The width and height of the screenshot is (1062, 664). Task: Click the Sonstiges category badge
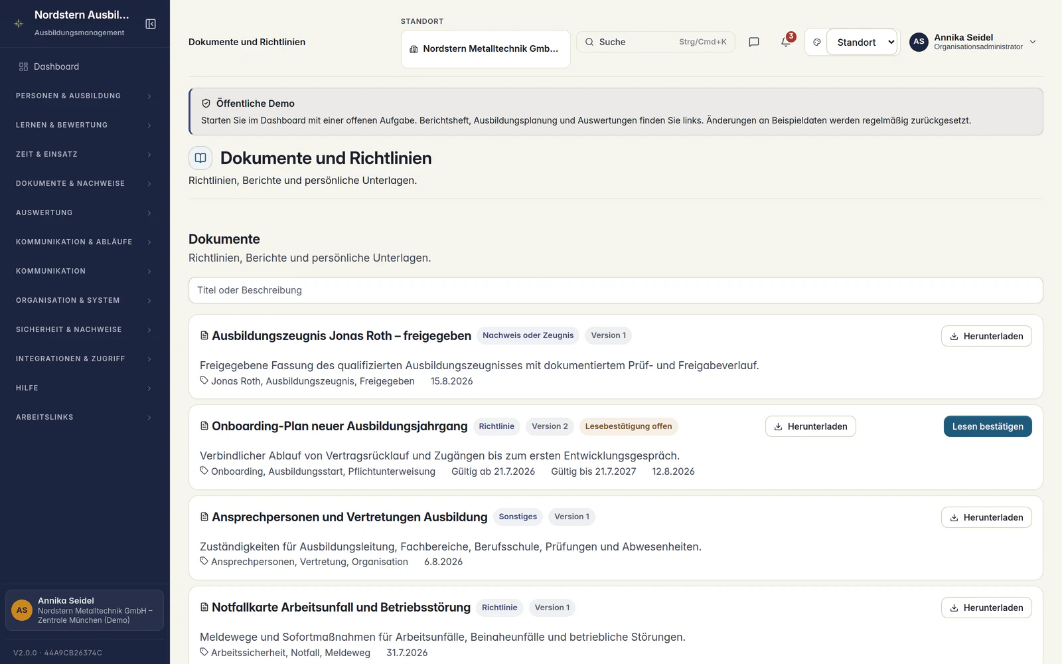(x=518, y=517)
